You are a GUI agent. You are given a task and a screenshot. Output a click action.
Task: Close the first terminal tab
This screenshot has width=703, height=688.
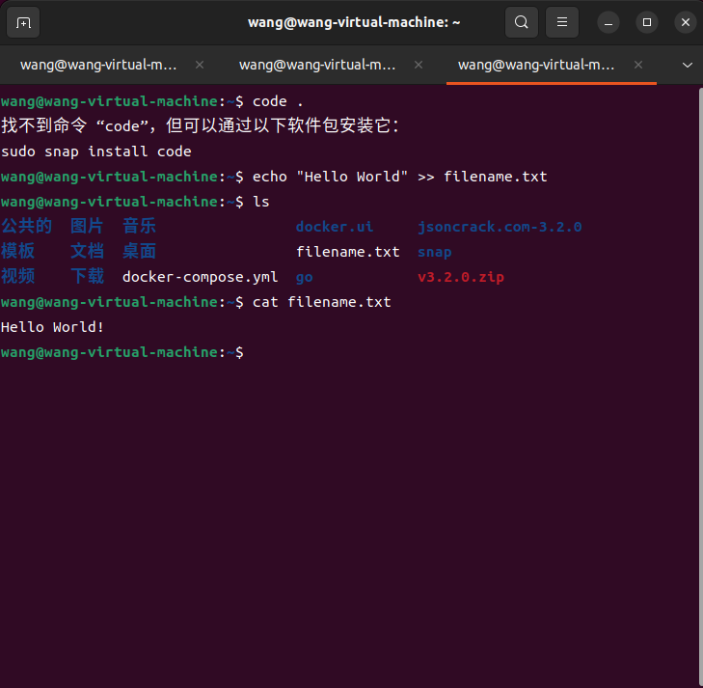[x=200, y=65]
